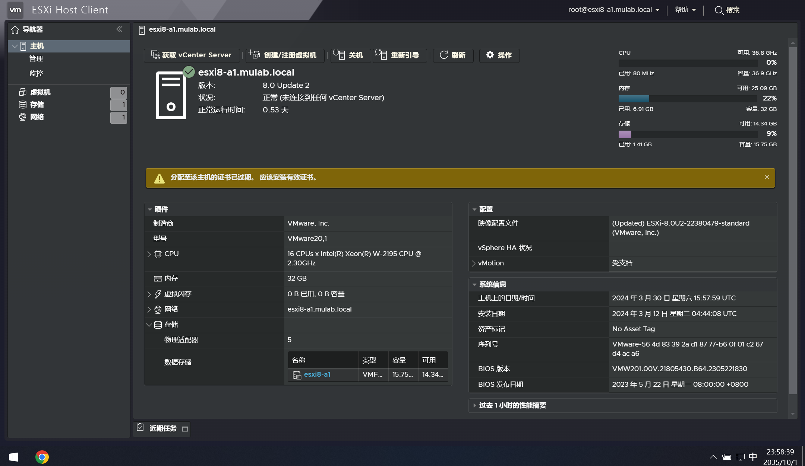Collapse the Host tree node
This screenshot has height=466, width=805.
15,46
